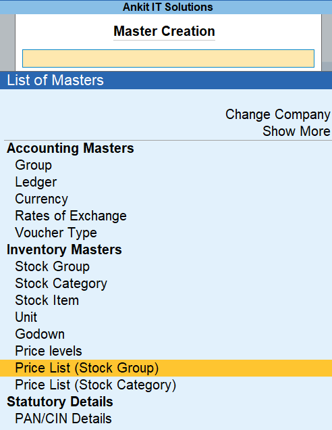This screenshot has width=332, height=430.
Task: Expand list with Show More
Action: [x=296, y=131]
